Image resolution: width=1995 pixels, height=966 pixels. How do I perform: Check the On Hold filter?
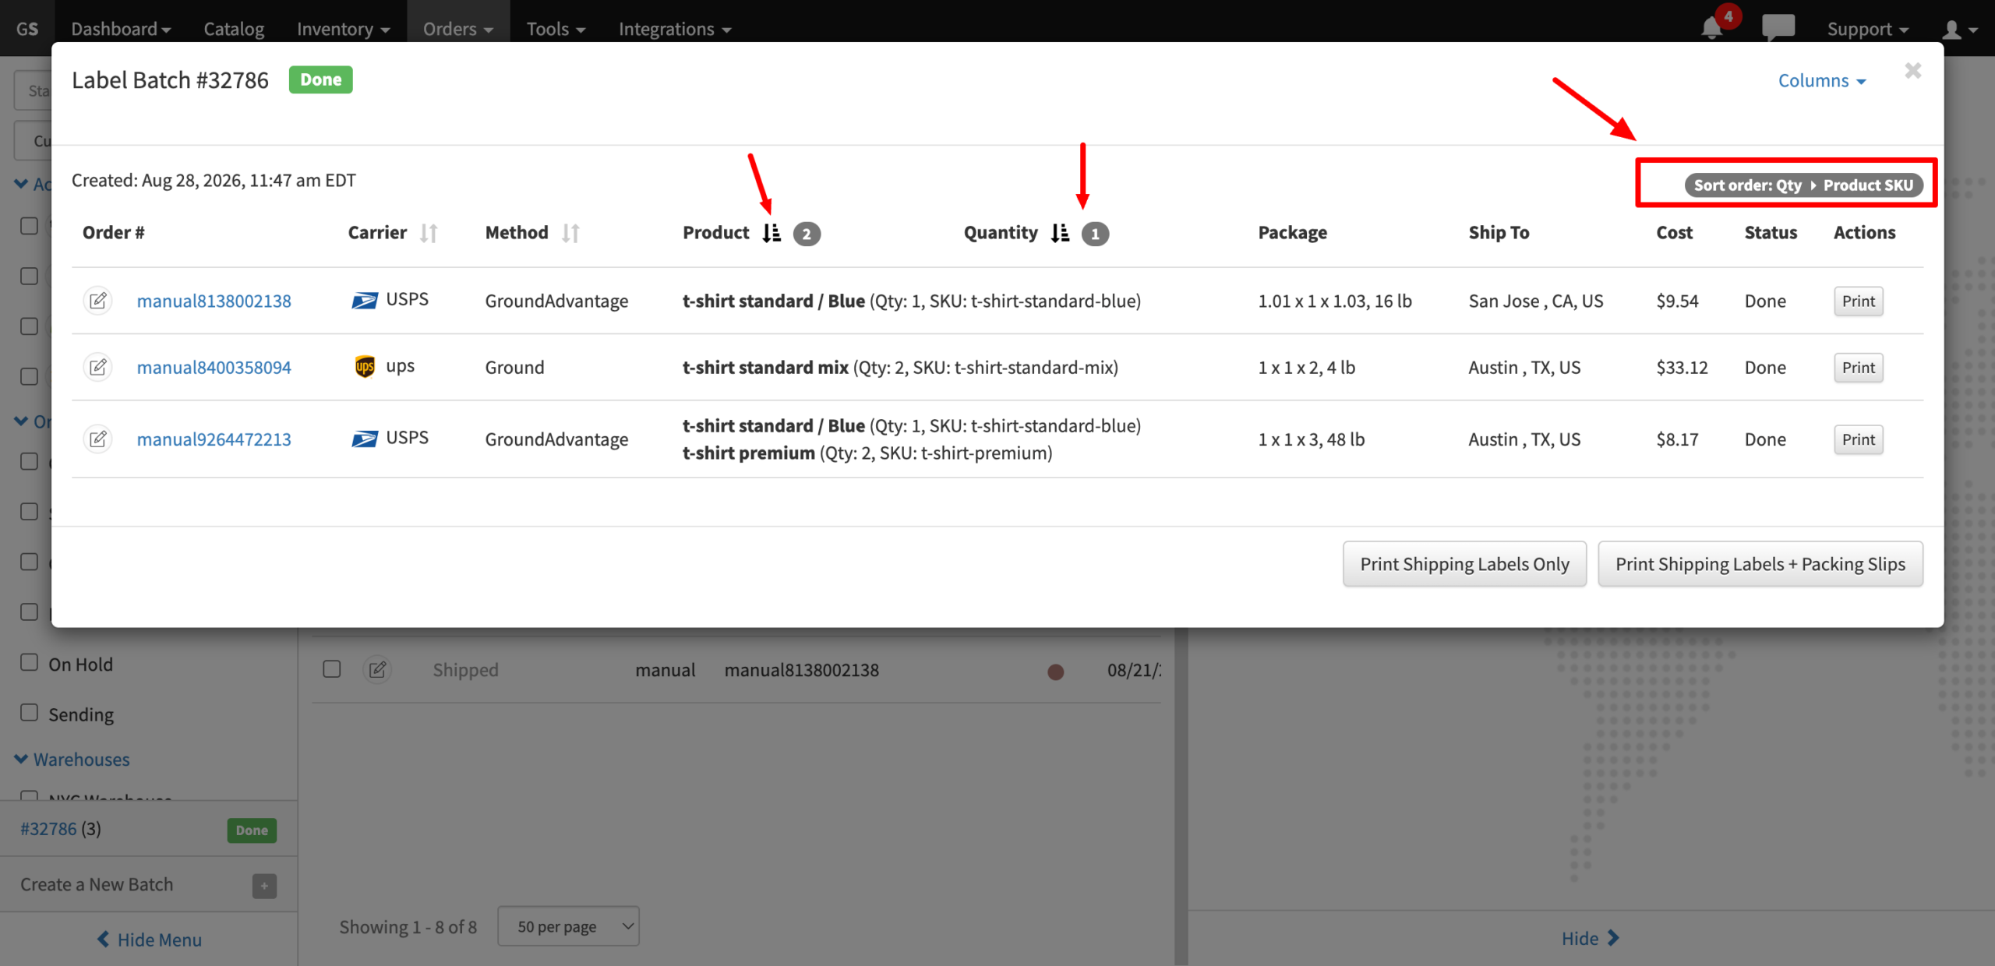(29, 663)
